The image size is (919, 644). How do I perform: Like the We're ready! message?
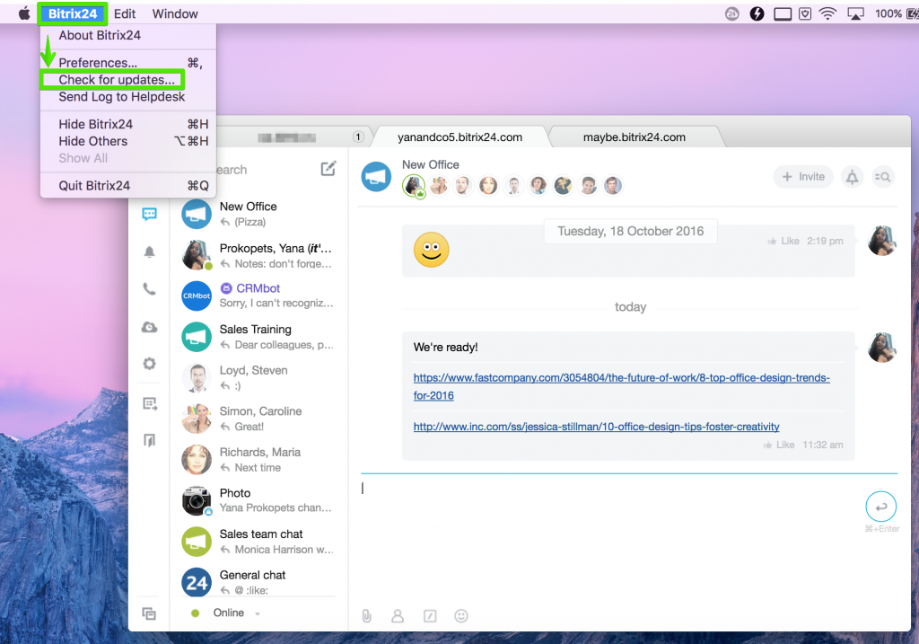pyautogui.click(x=778, y=446)
